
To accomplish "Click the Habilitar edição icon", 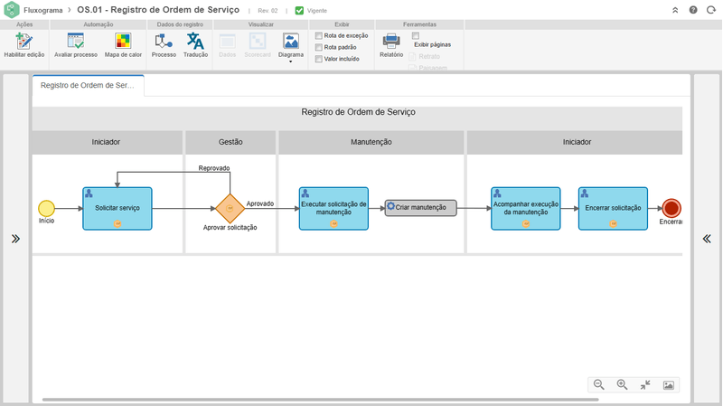I will [24, 42].
